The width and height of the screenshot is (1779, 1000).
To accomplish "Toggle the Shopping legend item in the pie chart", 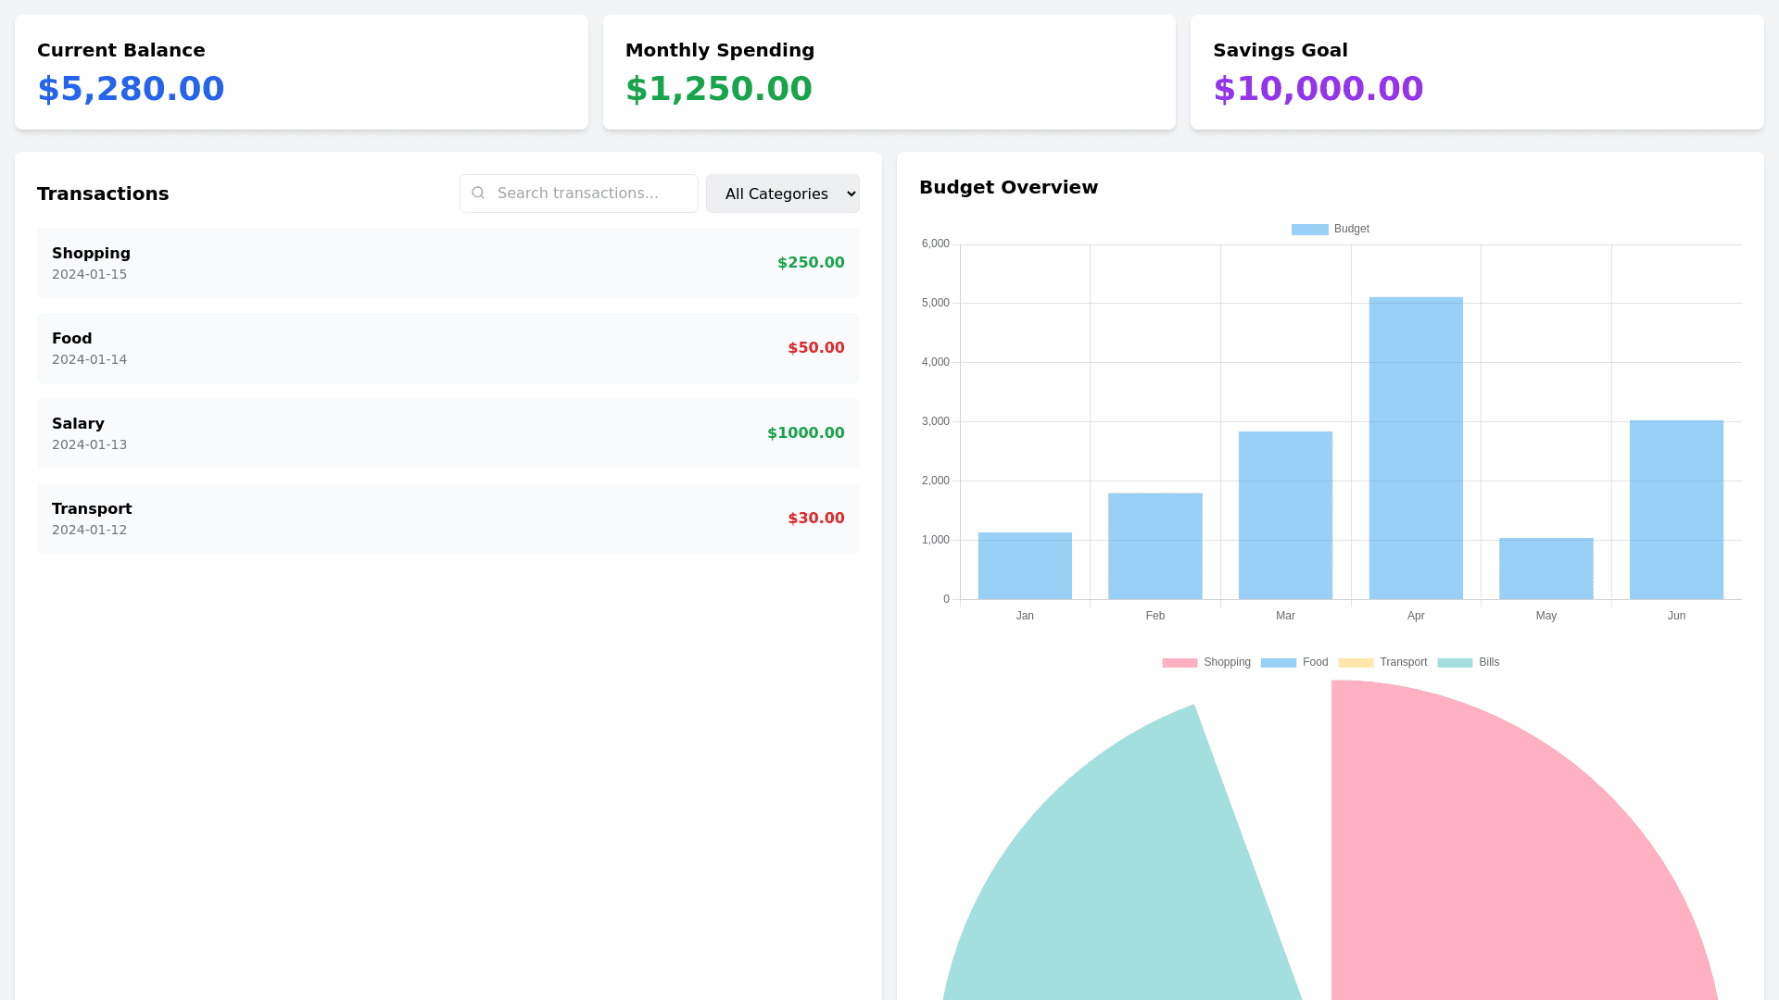I will 1206,663.
